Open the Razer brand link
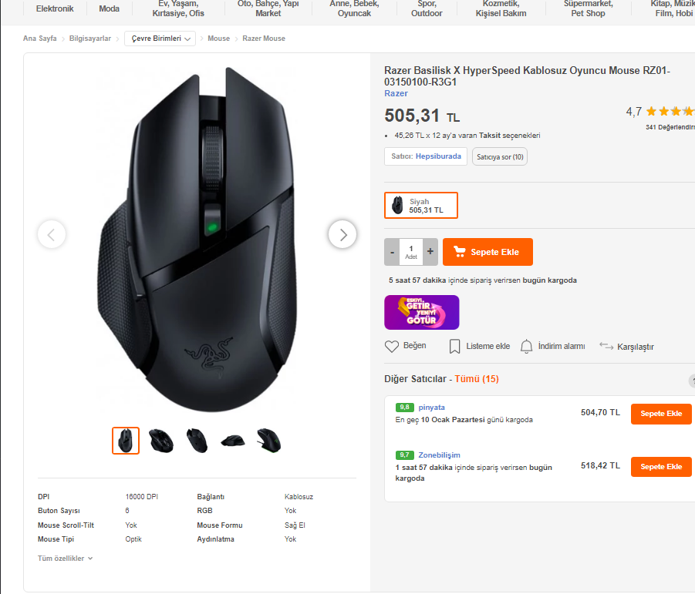The image size is (695, 594). pyautogui.click(x=396, y=93)
